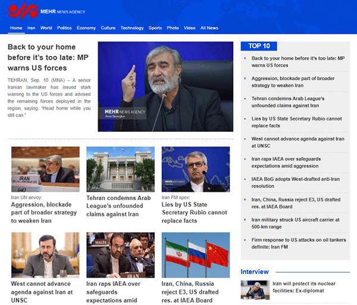Click the Iran, Russia, China flags thumbnail
Viewport: 357px width, 305px height.
point(196,255)
